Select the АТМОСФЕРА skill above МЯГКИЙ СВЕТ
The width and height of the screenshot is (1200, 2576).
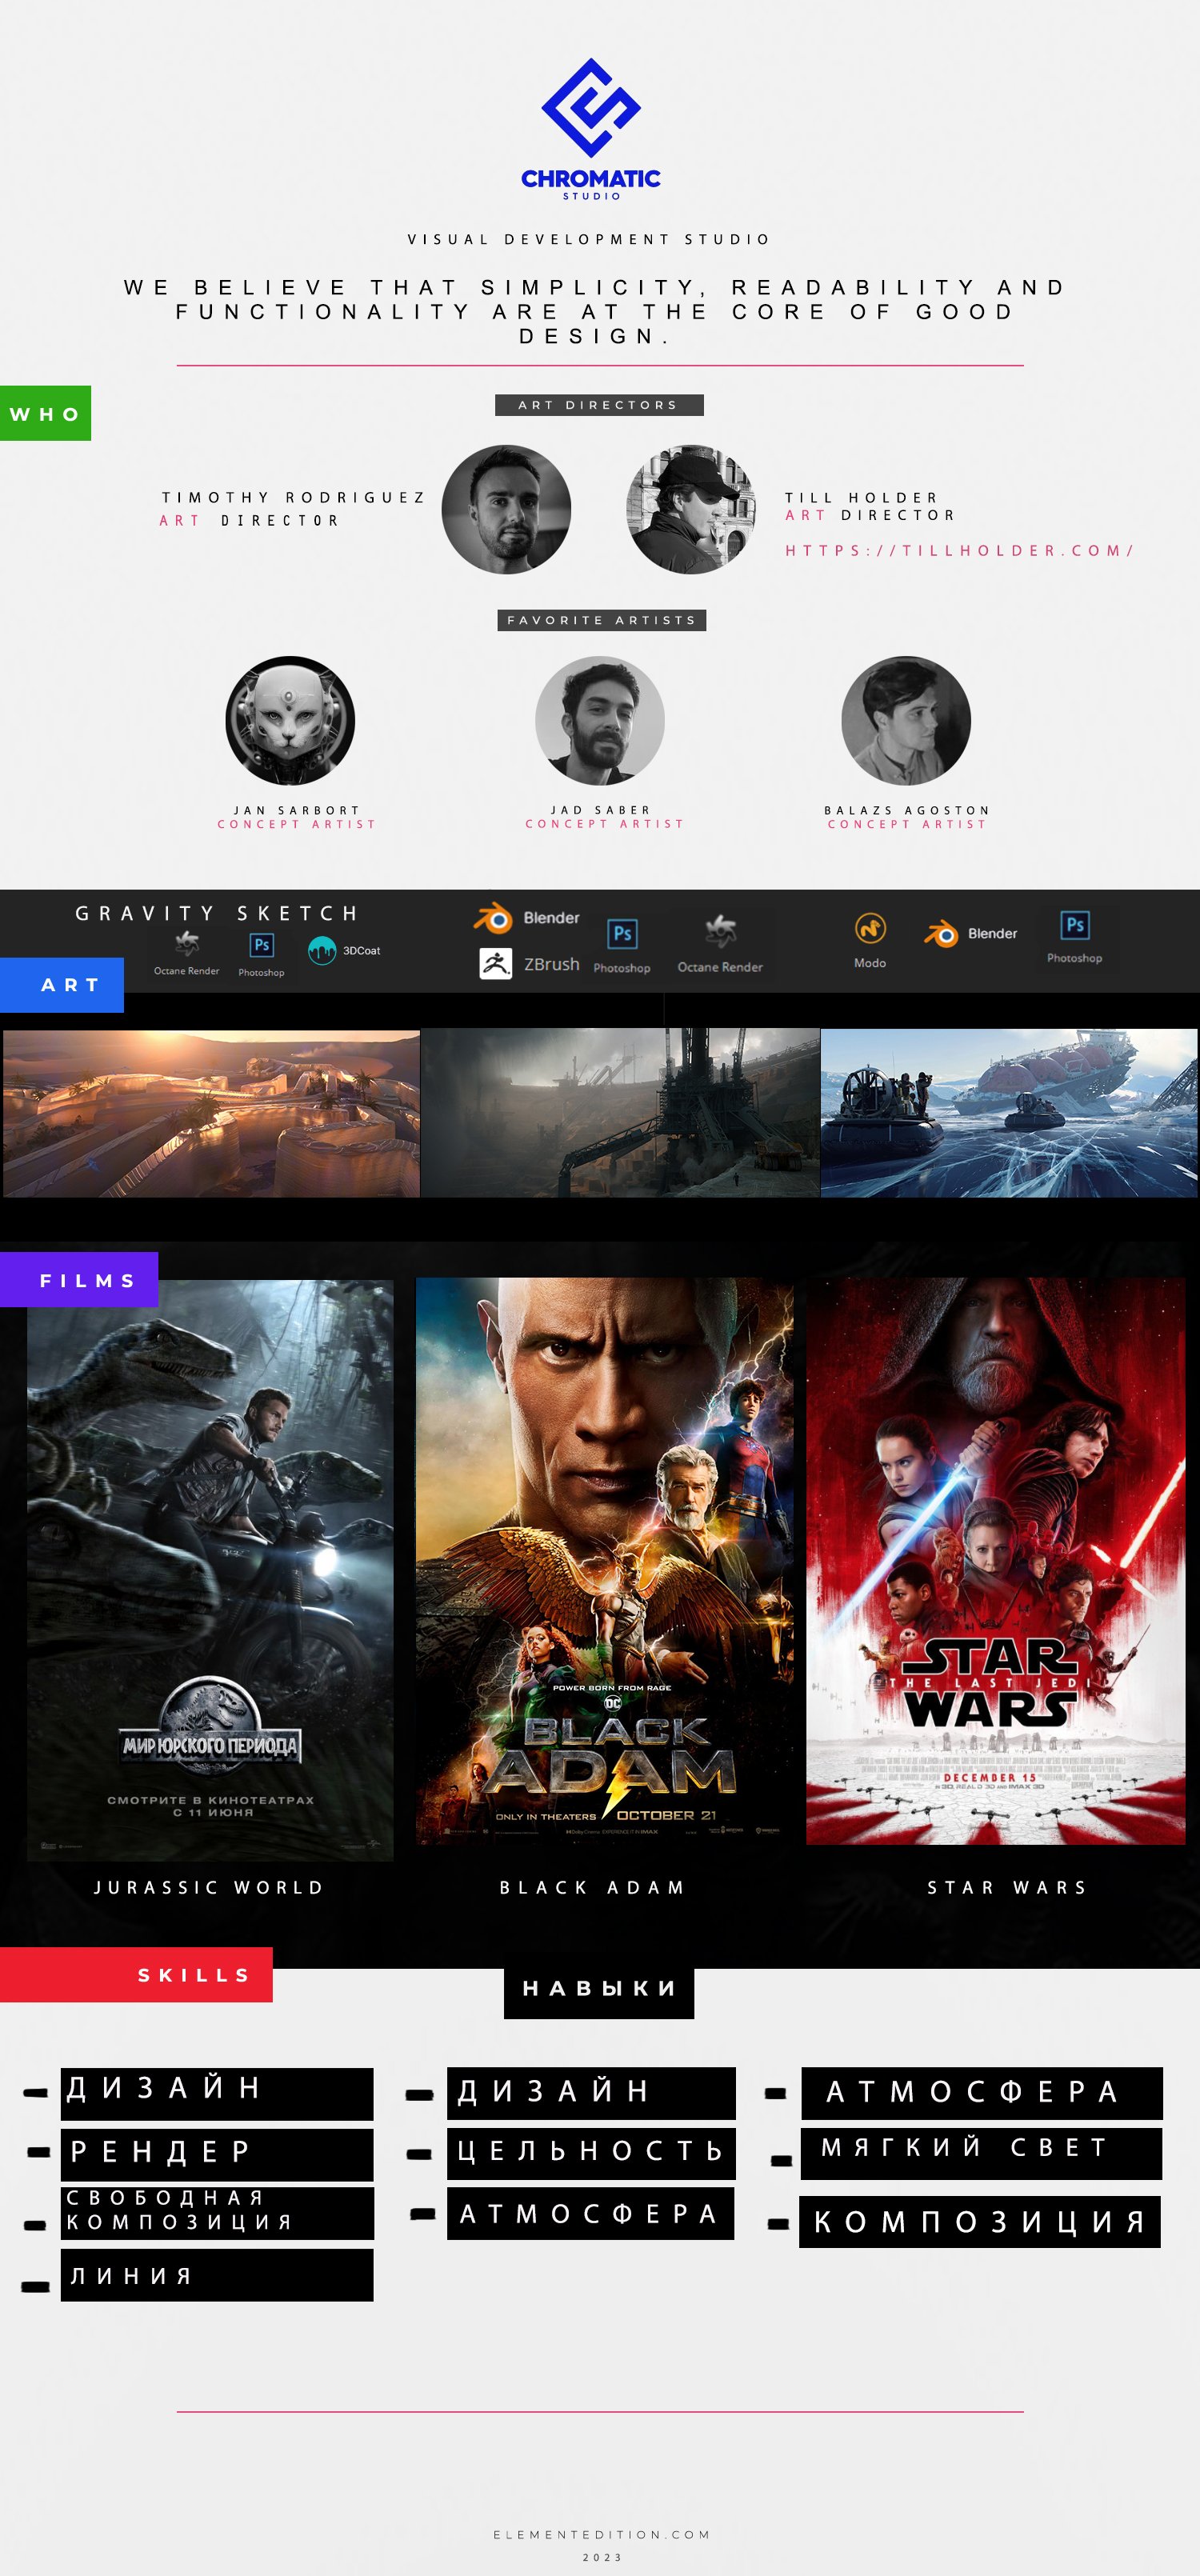[x=982, y=2093]
